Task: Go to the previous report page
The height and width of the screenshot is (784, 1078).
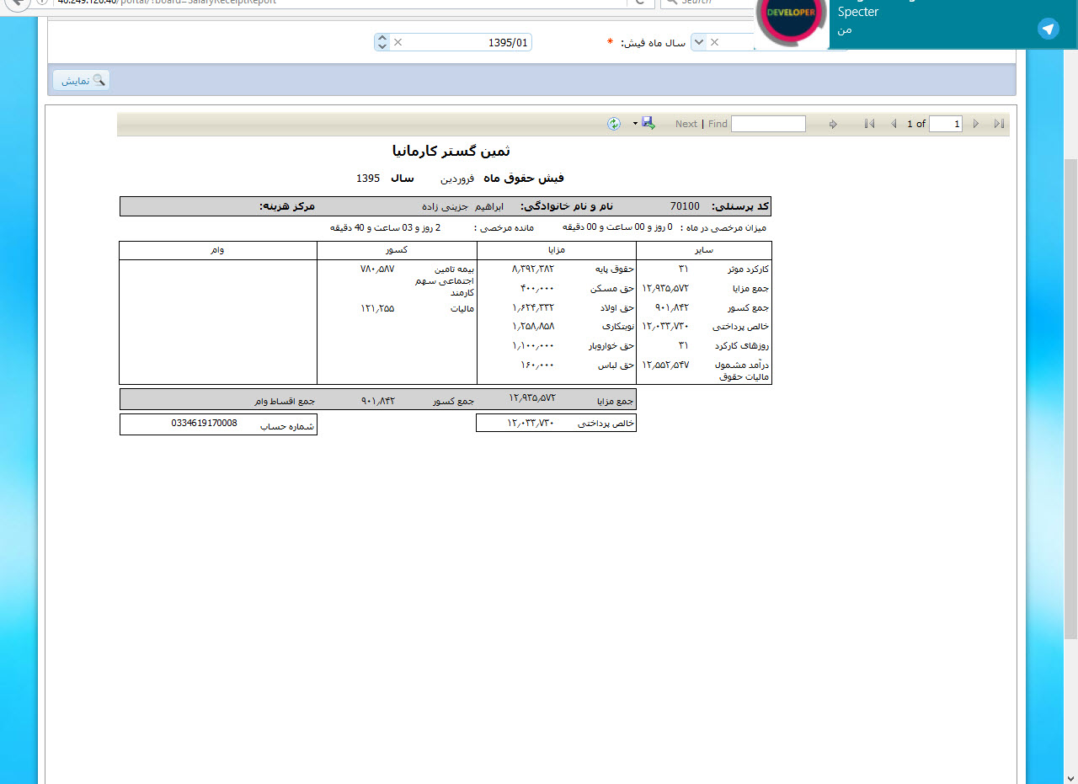Action: pyautogui.click(x=894, y=124)
